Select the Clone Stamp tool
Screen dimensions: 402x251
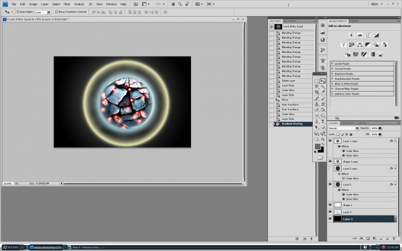click(x=317, y=104)
